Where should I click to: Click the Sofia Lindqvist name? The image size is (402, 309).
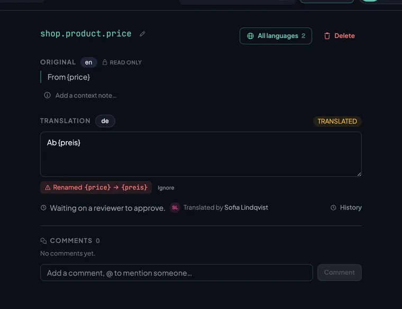(x=246, y=208)
